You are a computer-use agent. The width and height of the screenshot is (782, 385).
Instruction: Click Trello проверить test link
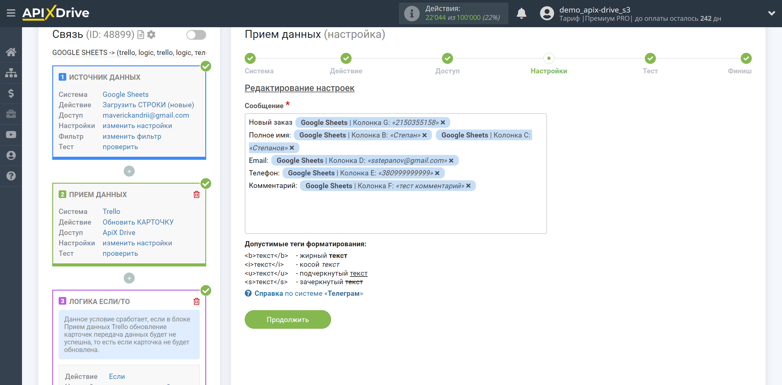pos(120,253)
